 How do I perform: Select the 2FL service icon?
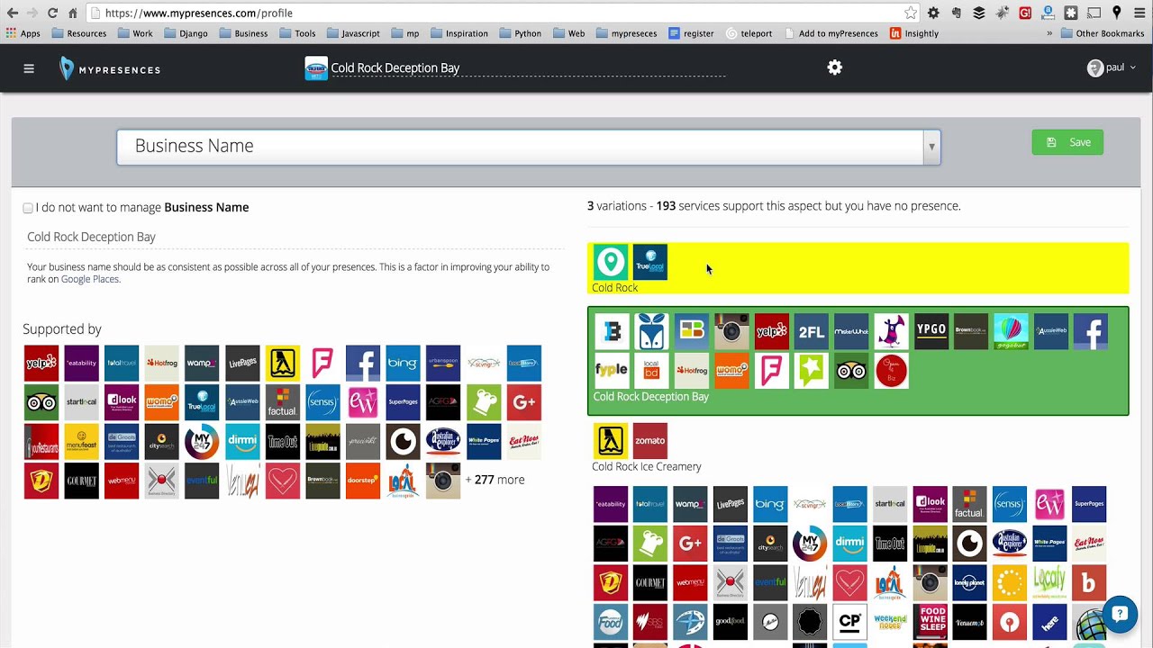[812, 331]
